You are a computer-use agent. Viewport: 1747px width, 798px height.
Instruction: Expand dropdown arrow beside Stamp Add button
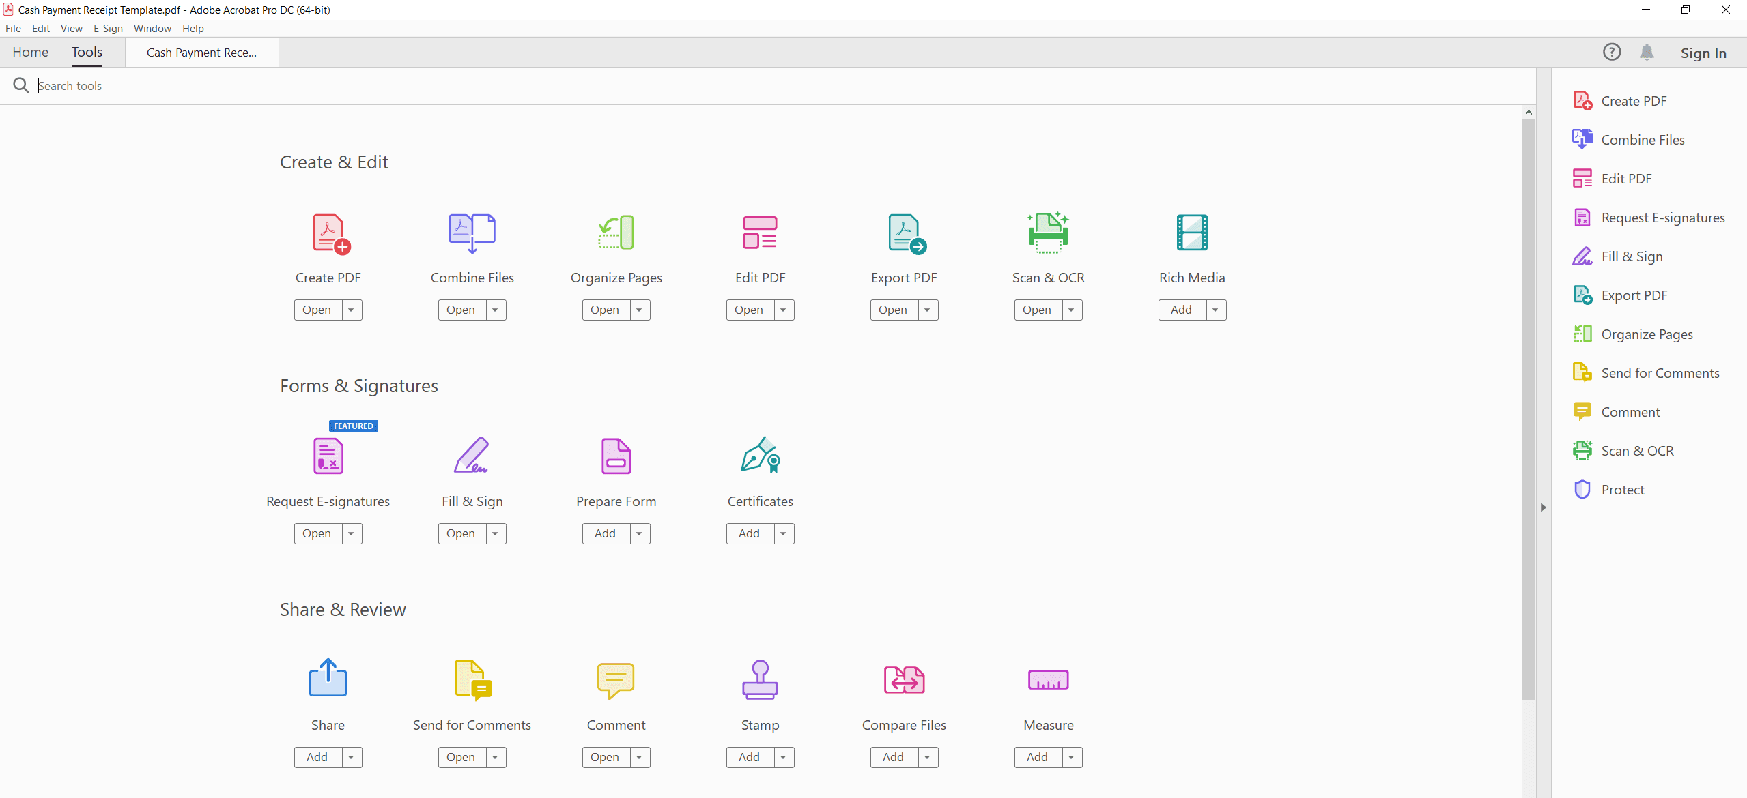(781, 757)
